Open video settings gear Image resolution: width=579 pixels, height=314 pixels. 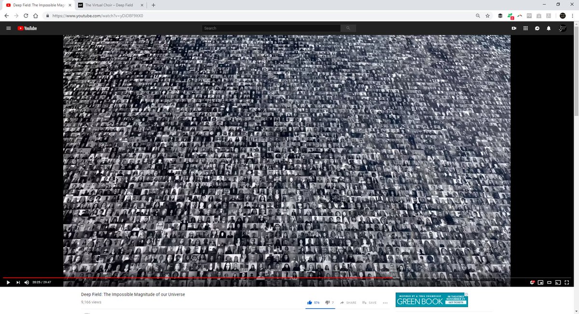click(532, 282)
